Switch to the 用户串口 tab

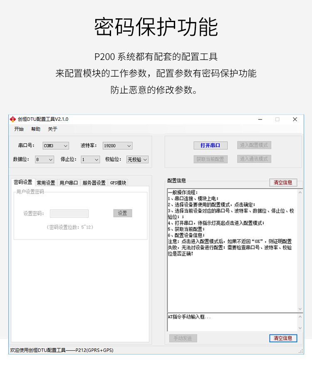[x=69, y=182]
